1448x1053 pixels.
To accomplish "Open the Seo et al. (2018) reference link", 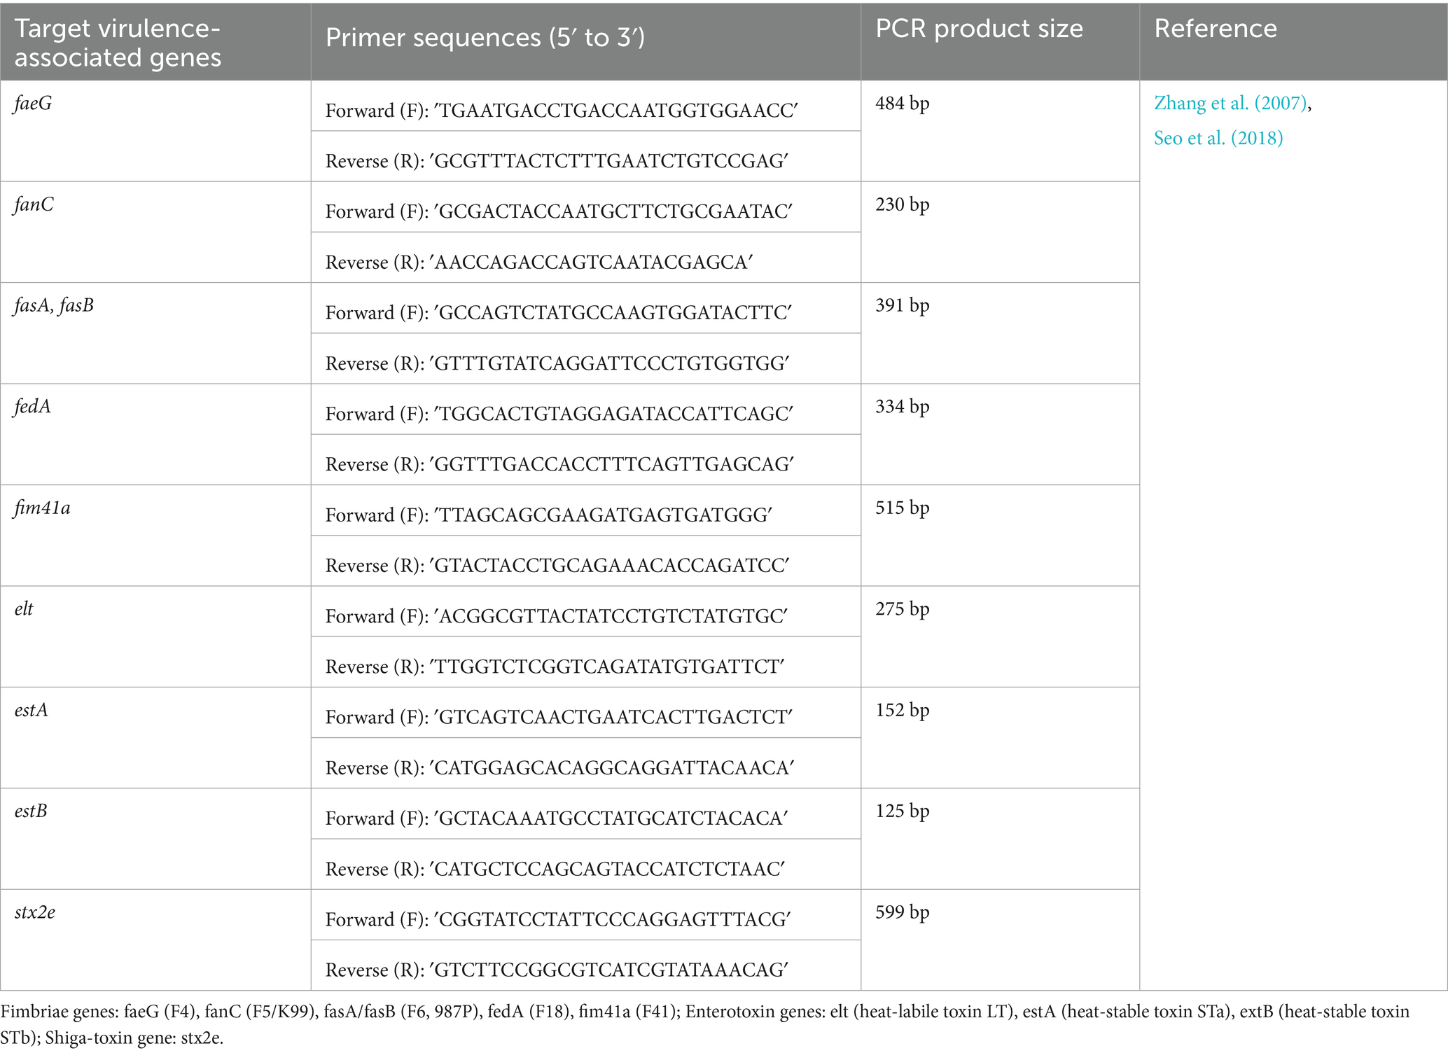I will click(x=1218, y=138).
